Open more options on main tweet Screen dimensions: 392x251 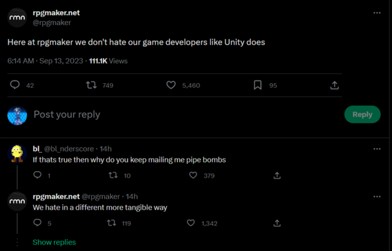click(x=377, y=12)
